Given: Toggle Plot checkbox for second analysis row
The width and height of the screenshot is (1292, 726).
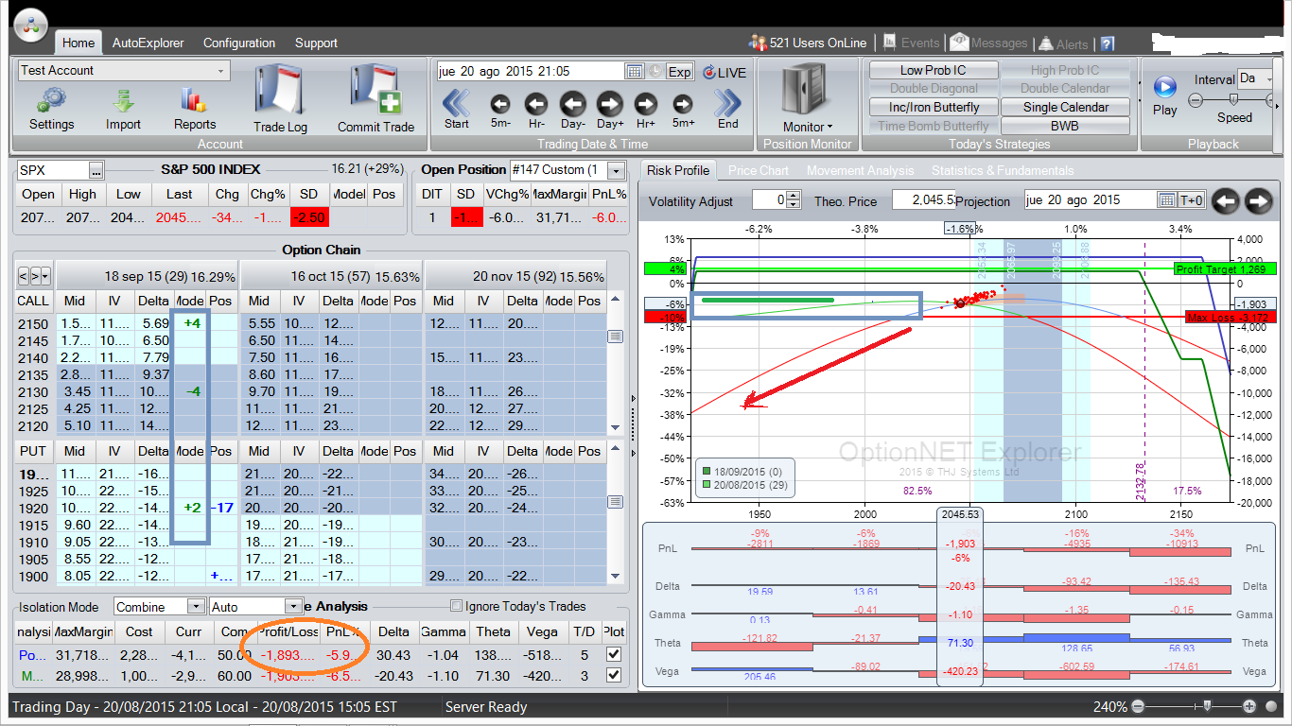Looking at the screenshot, I should 613,675.
